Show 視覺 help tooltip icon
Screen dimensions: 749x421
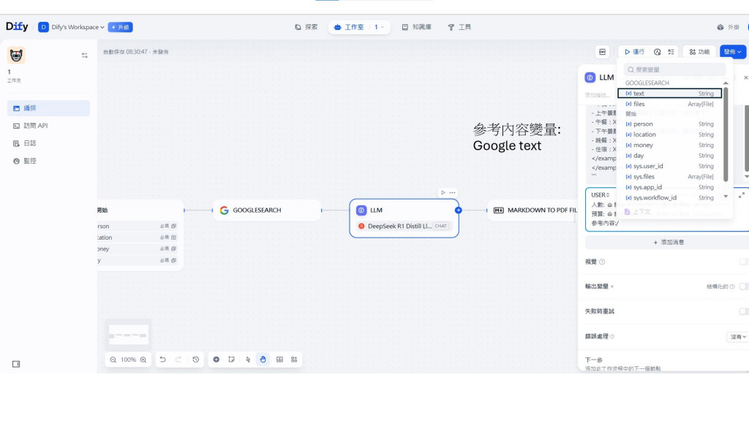coord(602,262)
